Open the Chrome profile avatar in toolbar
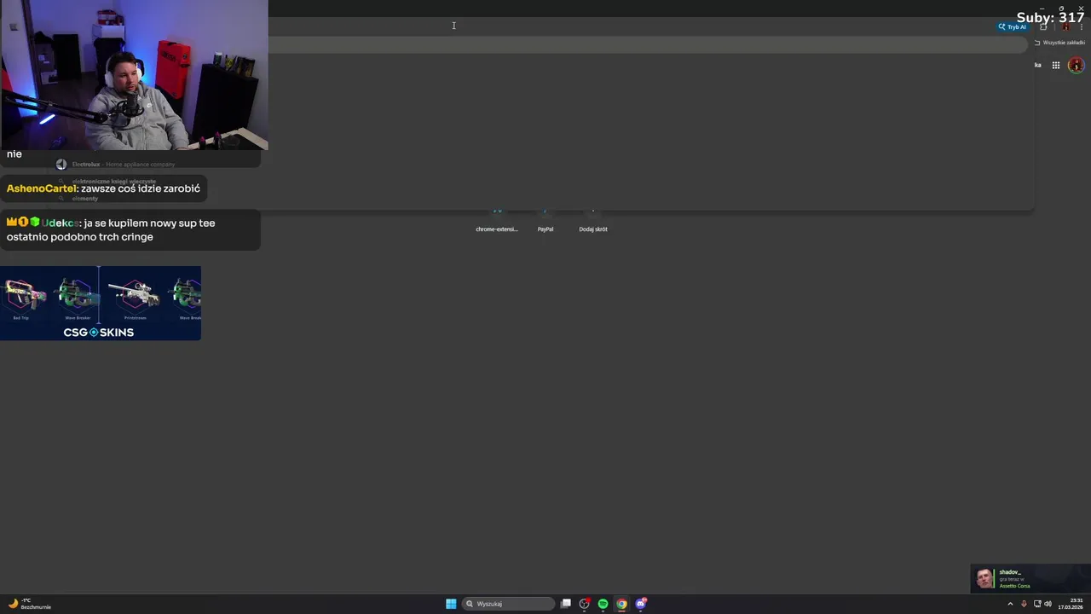 point(1065,26)
